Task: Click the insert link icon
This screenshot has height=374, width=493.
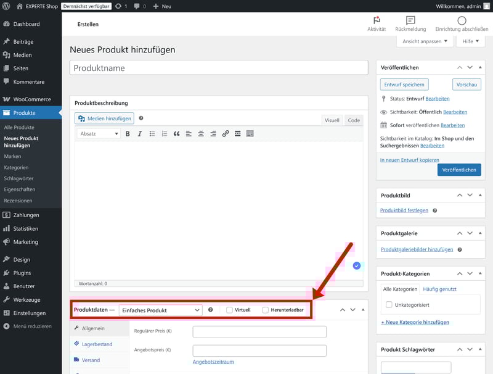Action: coord(226,133)
